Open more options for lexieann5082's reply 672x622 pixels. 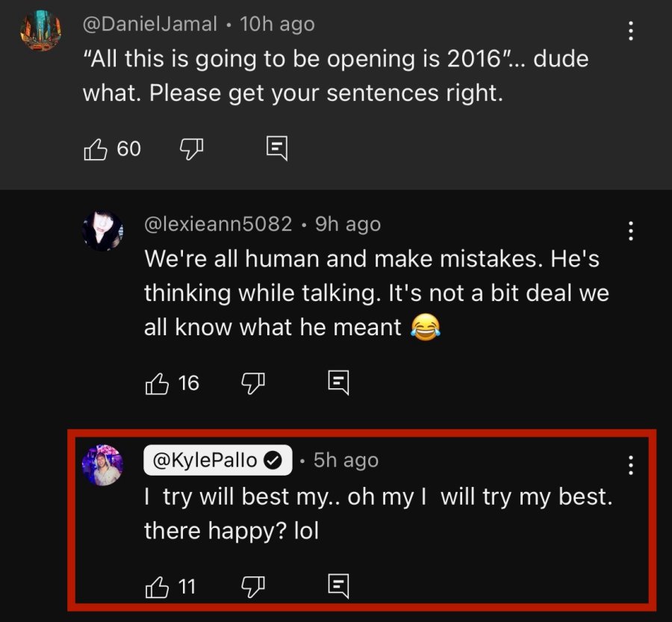[x=630, y=231]
